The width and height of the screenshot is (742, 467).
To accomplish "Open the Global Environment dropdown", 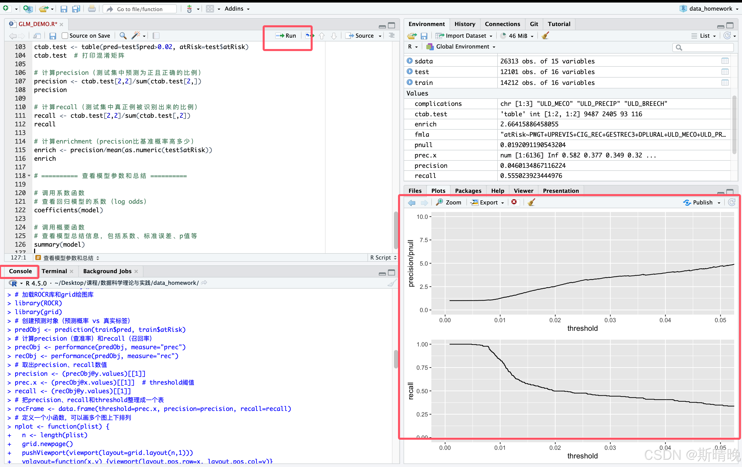I will (462, 47).
